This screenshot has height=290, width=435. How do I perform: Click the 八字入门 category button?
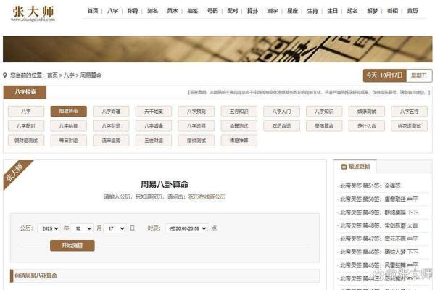(x=281, y=112)
